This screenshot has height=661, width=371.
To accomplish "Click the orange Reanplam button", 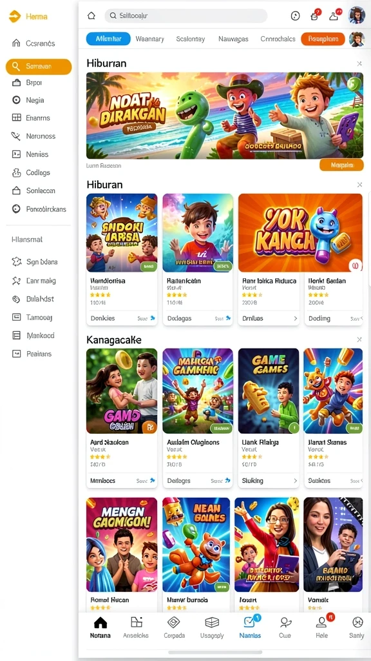I will click(x=323, y=39).
